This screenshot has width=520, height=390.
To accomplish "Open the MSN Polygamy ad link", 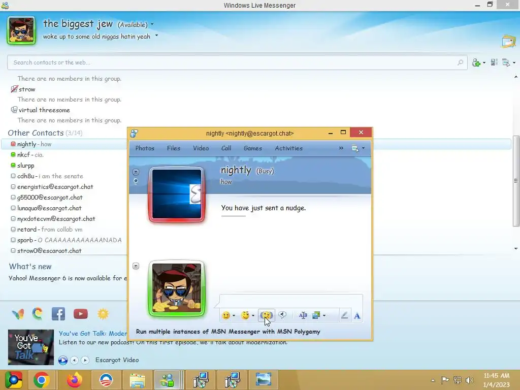I will click(x=228, y=332).
